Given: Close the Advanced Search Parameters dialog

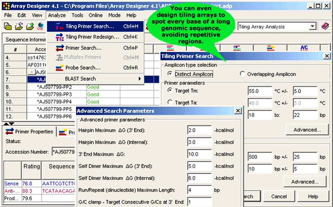Looking at the screenshot, I should coord(238,111).
